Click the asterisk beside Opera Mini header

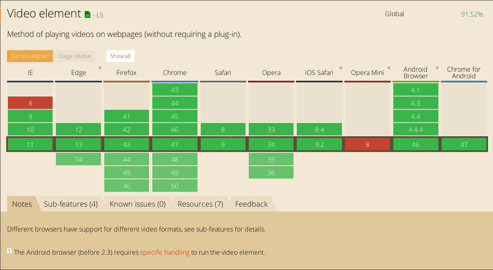389,68
